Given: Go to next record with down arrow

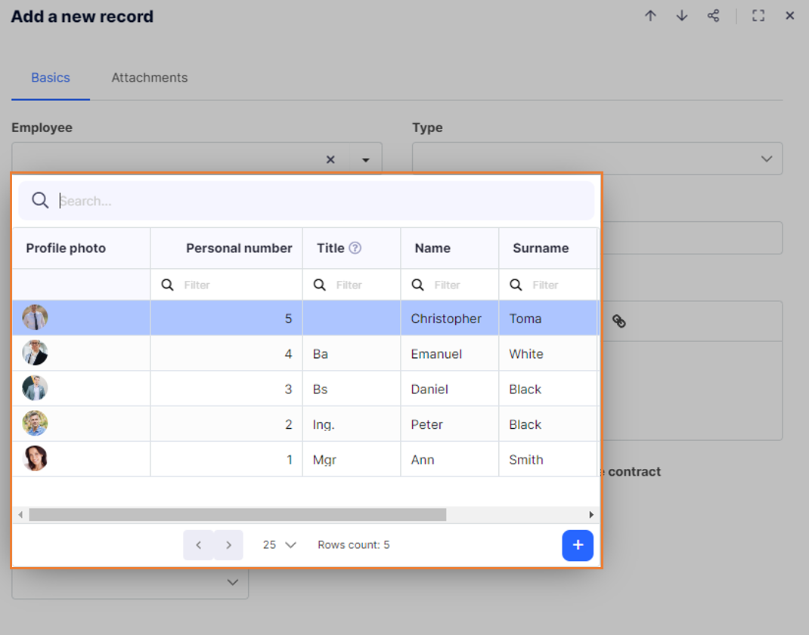Looking at the screenshot, I should tap(681, 16).
